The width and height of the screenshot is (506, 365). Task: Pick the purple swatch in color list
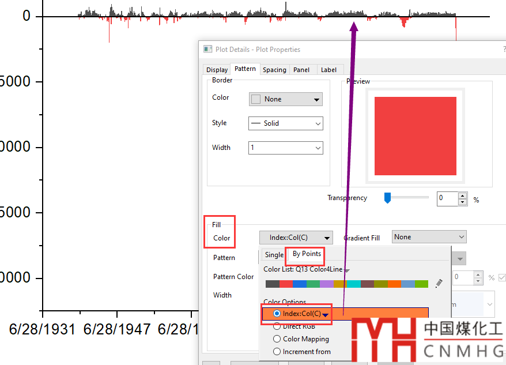(327, 284)
